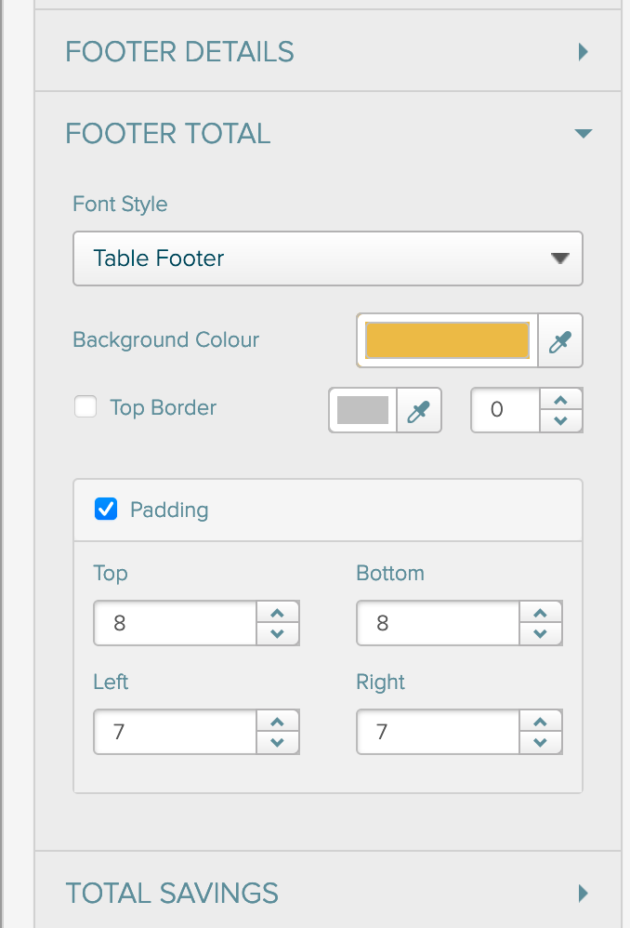The height and width of the screenshot is (928, 630).
Task: Increase the Top padding value
Action: click(278, 613)
